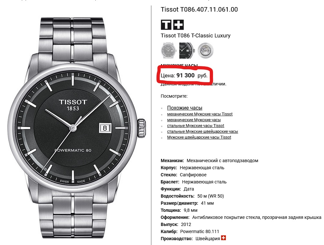Screen dimensions: 324x245
Task: Select the close-up dial thumbnail
Action: click(x=187, y=51)
